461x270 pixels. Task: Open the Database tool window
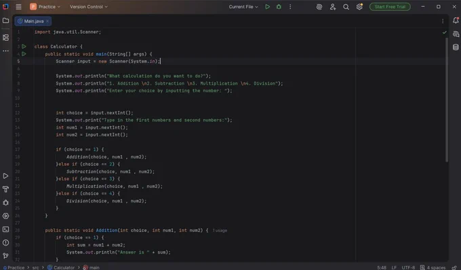click(456, 47)
